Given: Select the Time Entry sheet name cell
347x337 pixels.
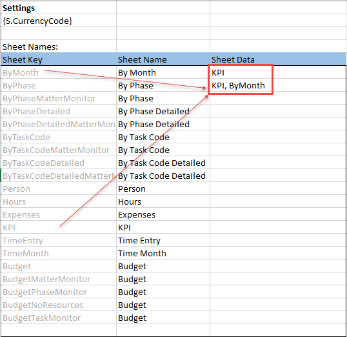Looking at the screenshot, I should [x=163, y=240].
